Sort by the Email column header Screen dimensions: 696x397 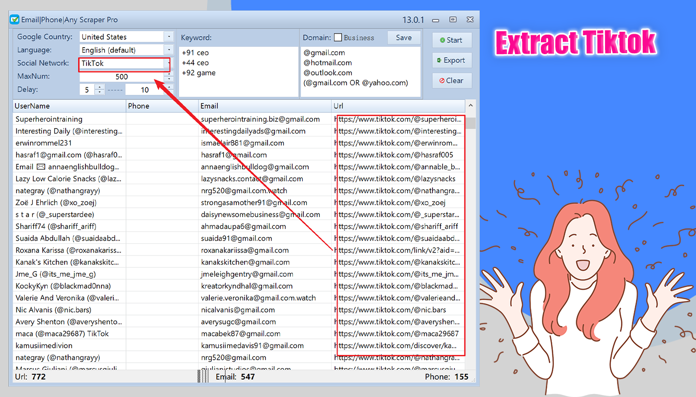(265, 106)
